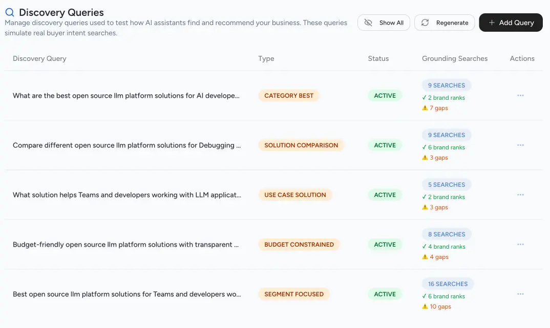The width and height of the screenshot is (550, 328).
Task: Click the plus icon on Add Query button
Action: point(491,23)
